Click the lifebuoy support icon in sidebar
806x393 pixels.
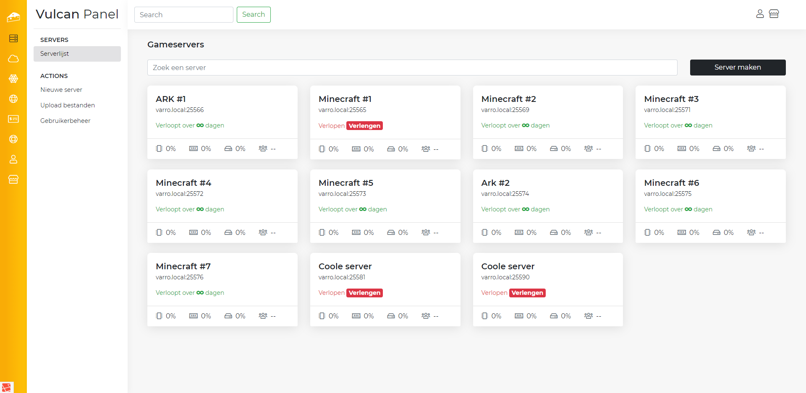pyautogui.click(x=13, y=139)
